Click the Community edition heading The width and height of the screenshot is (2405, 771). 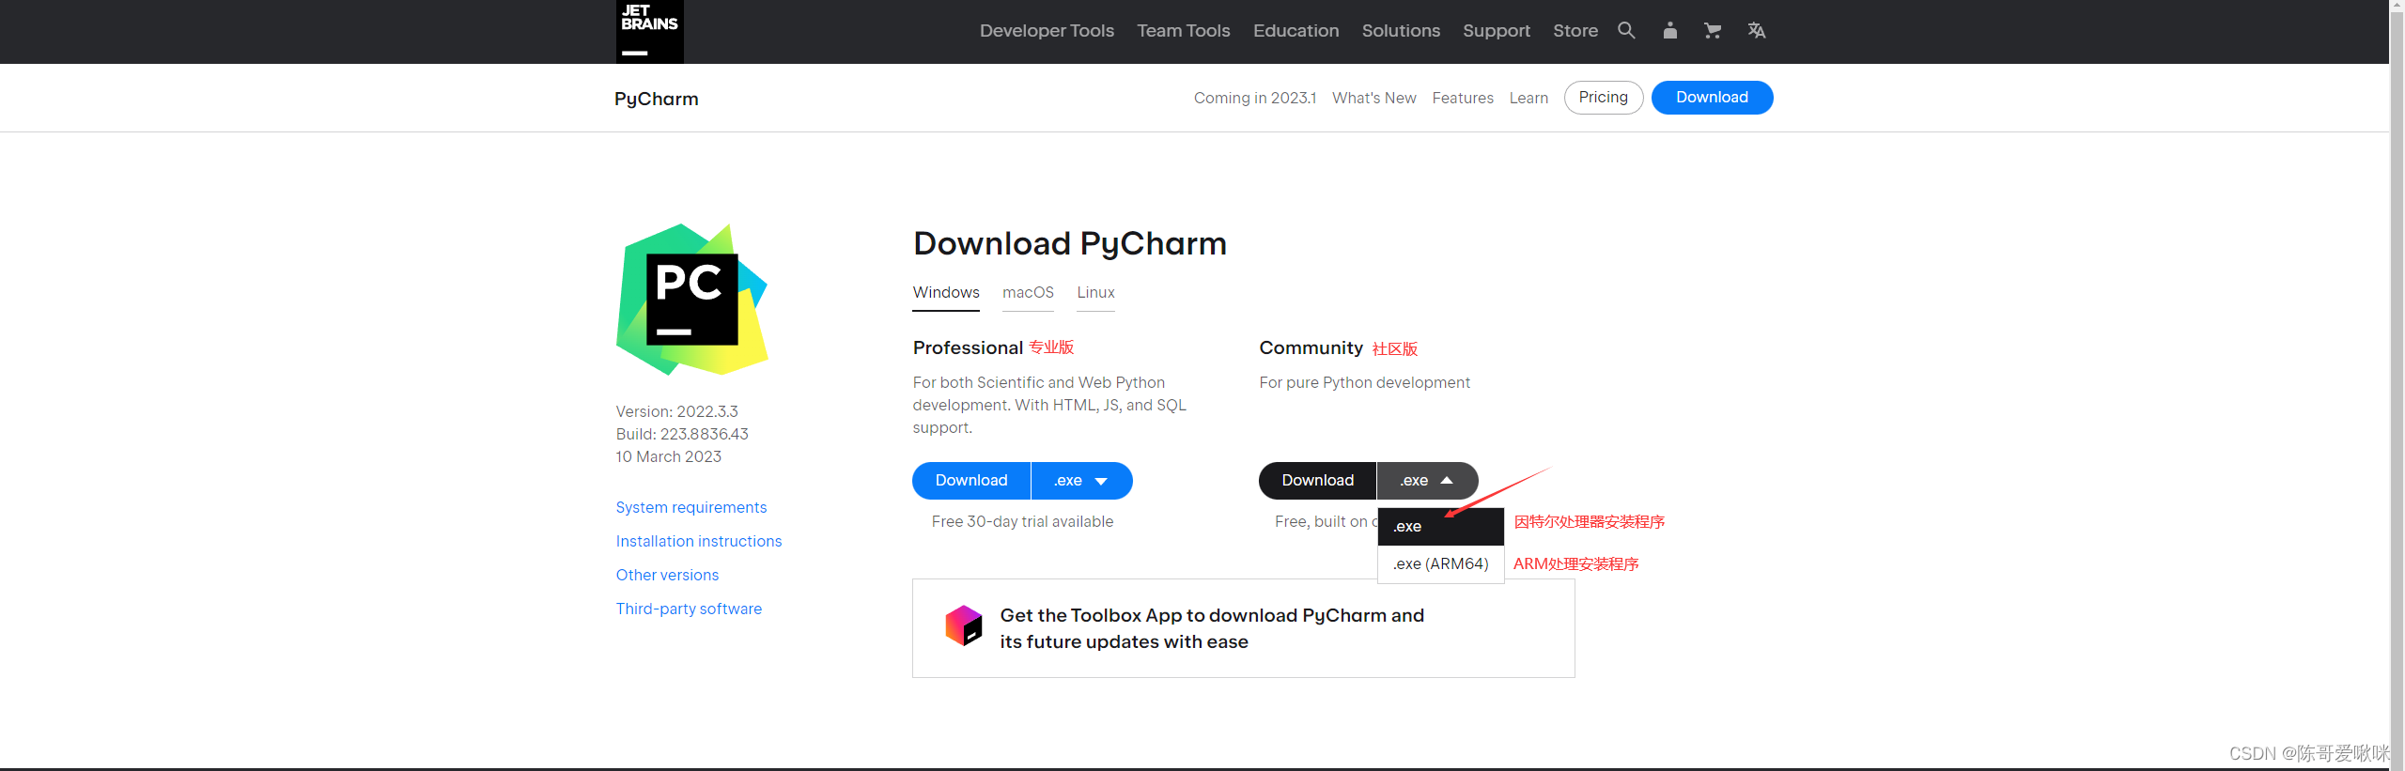point(1311,348)
